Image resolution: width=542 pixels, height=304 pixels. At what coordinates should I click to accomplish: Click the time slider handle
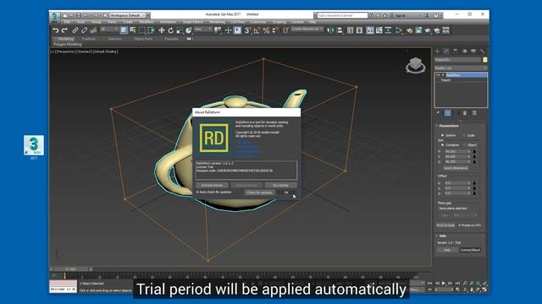(70, 269)
